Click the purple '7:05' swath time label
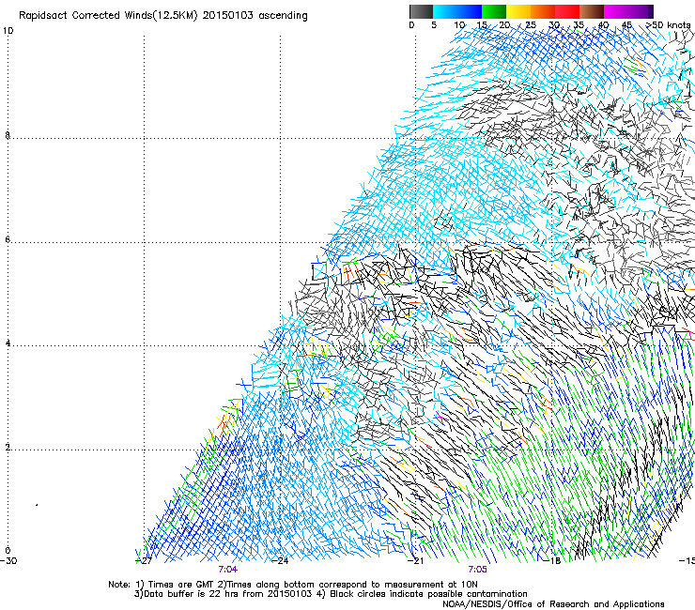Screen dimensions: 695x610 tap(477, 570)
